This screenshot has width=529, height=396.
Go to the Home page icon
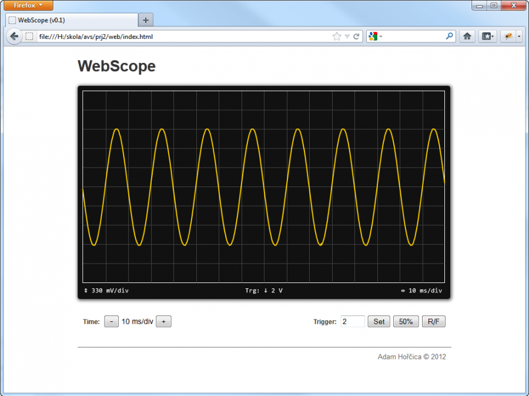467,36
